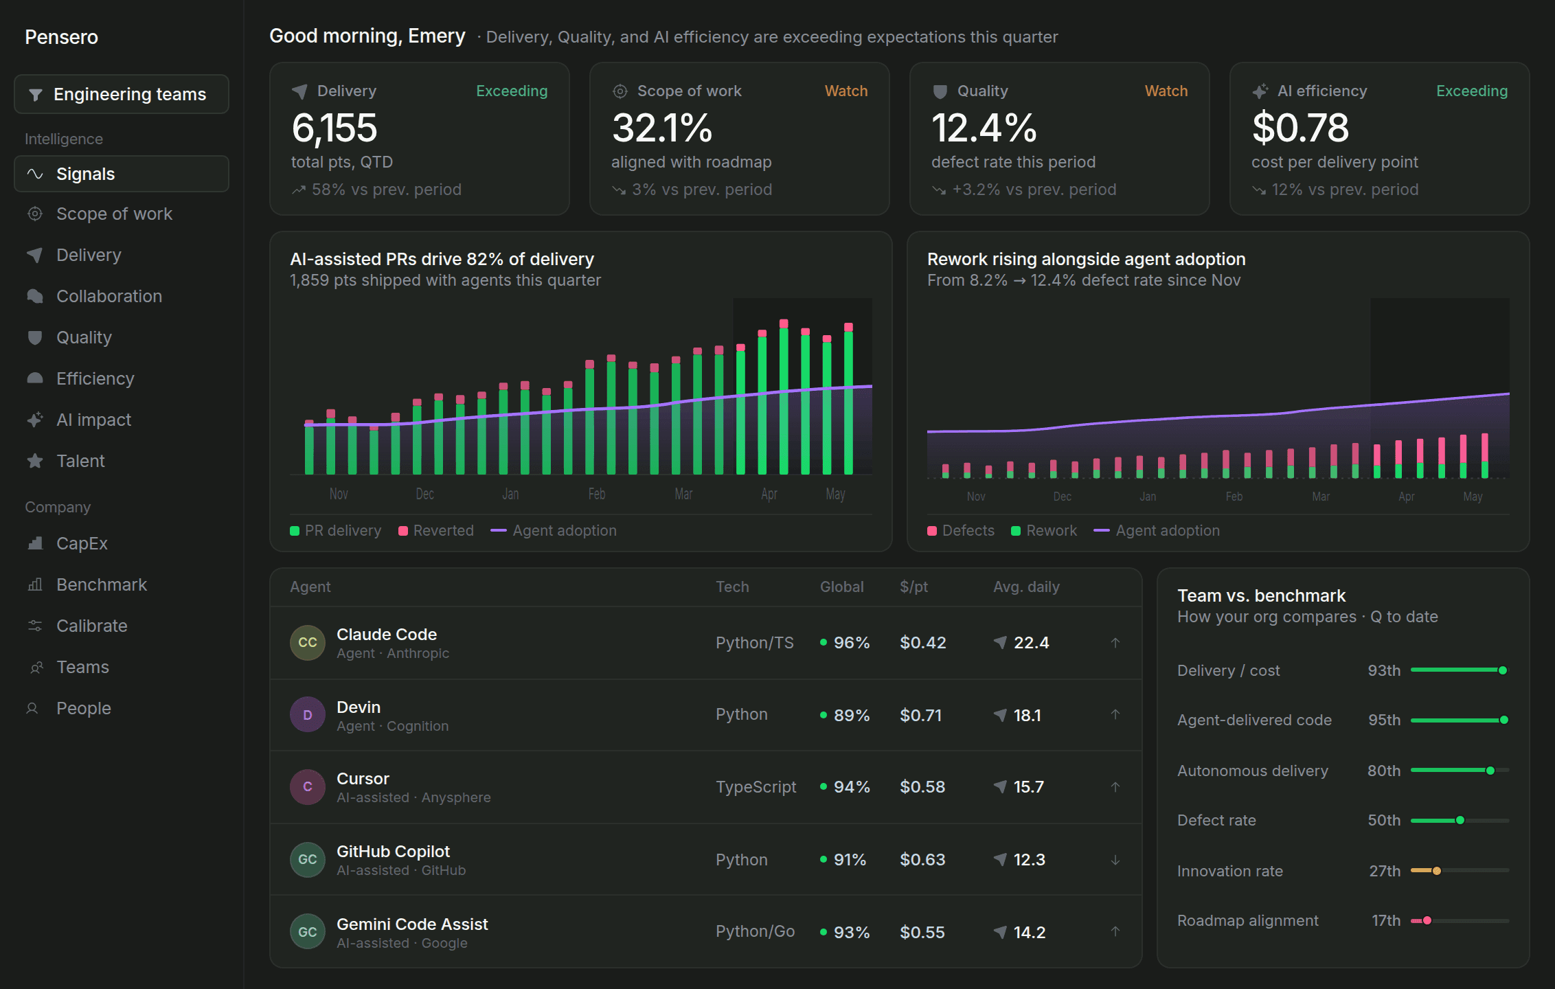Click the Quality shield icon in sidebar
Image resolution: width=1555 pixels, height=989 pixels.
pyautogui.click(x=35, y=337)
